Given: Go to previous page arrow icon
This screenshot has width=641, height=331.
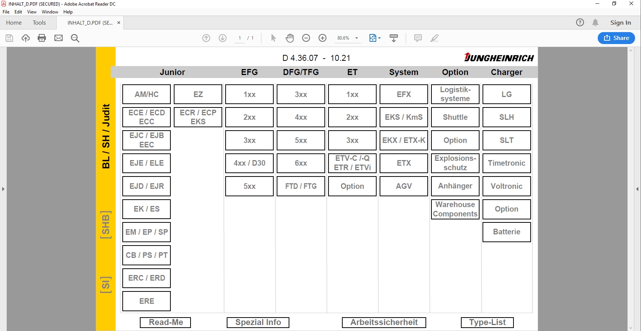Looking at the screenshot, I should point(206,38).
